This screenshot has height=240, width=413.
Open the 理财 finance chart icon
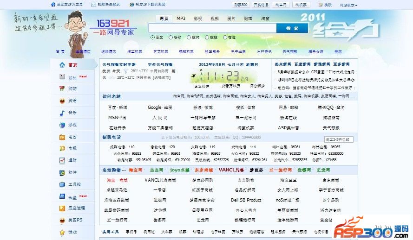coord(62,160)
